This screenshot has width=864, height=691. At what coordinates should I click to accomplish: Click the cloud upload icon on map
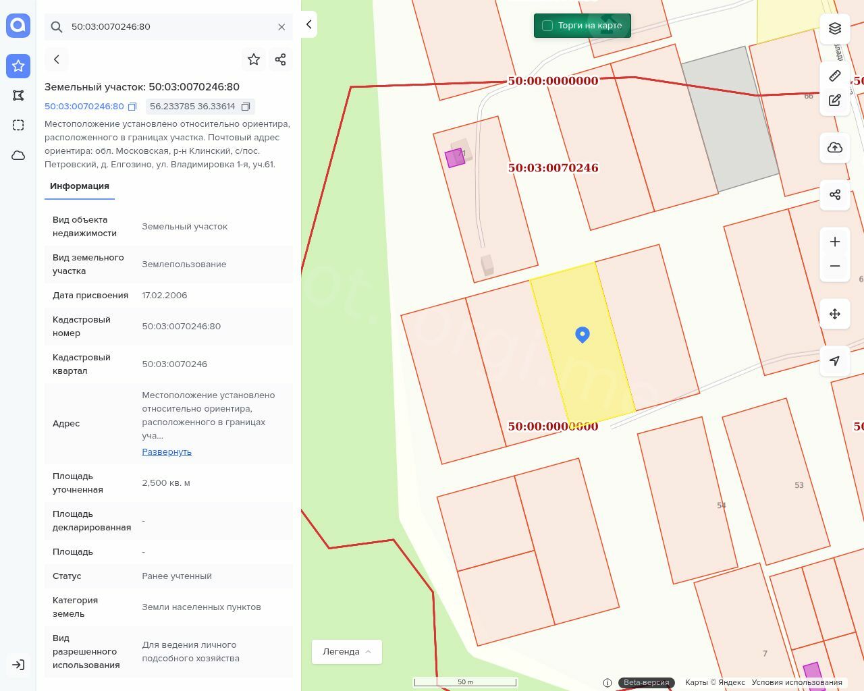pyautogui.click(x=835, y=148)
